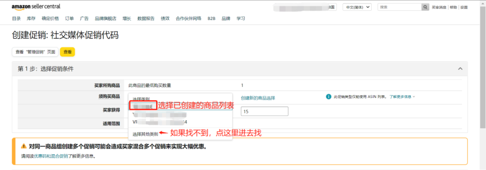Click the blue info icon near ASIN note
The image size is (486, 170).
tap(328, 97)
